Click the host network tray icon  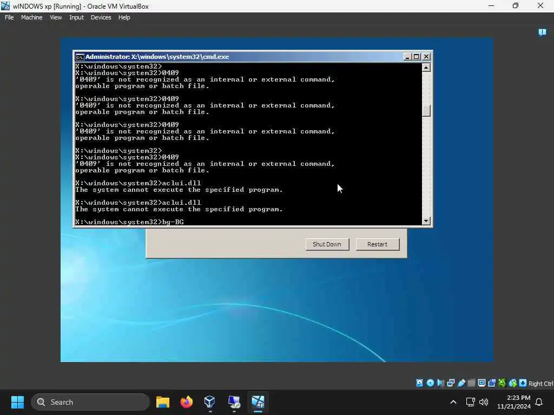(470, 402)
